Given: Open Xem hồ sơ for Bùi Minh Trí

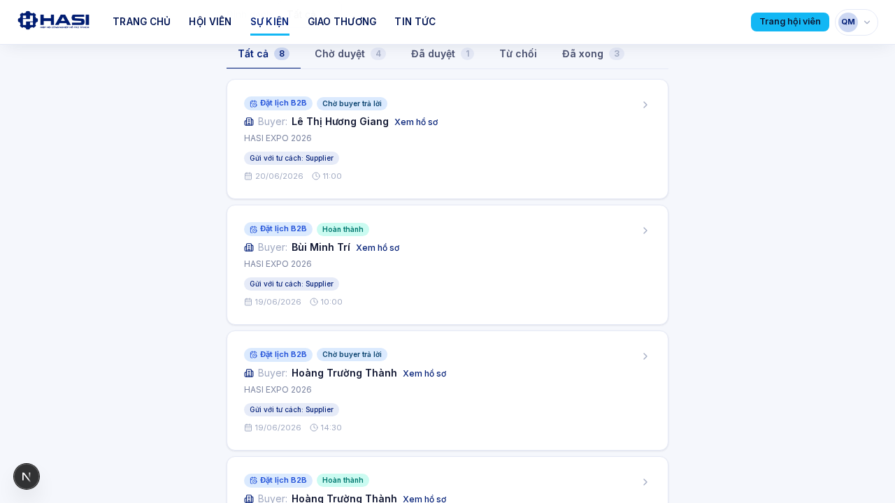Looking at the screenshot, I should click(x=378, y=248).
